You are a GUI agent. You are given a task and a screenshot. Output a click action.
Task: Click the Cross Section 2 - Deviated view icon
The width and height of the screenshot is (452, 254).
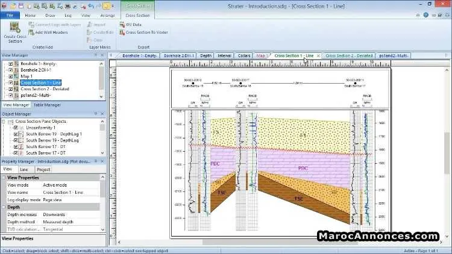point(16,89)
